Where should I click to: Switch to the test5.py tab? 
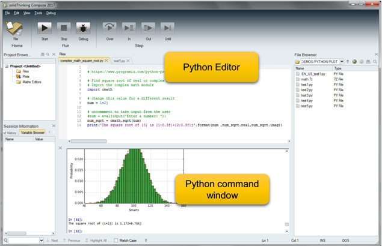click(119, 61)
